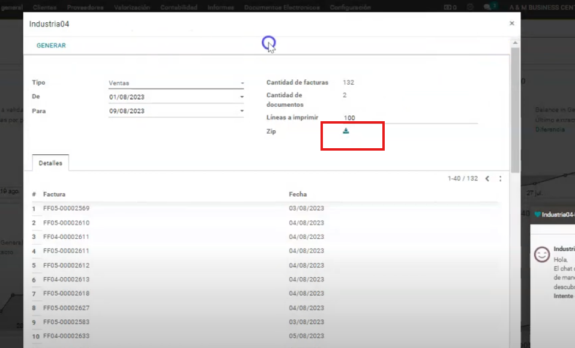Select the Detalles tab
The height and width of the screenshot is (348, 575).
pos(50,163)
